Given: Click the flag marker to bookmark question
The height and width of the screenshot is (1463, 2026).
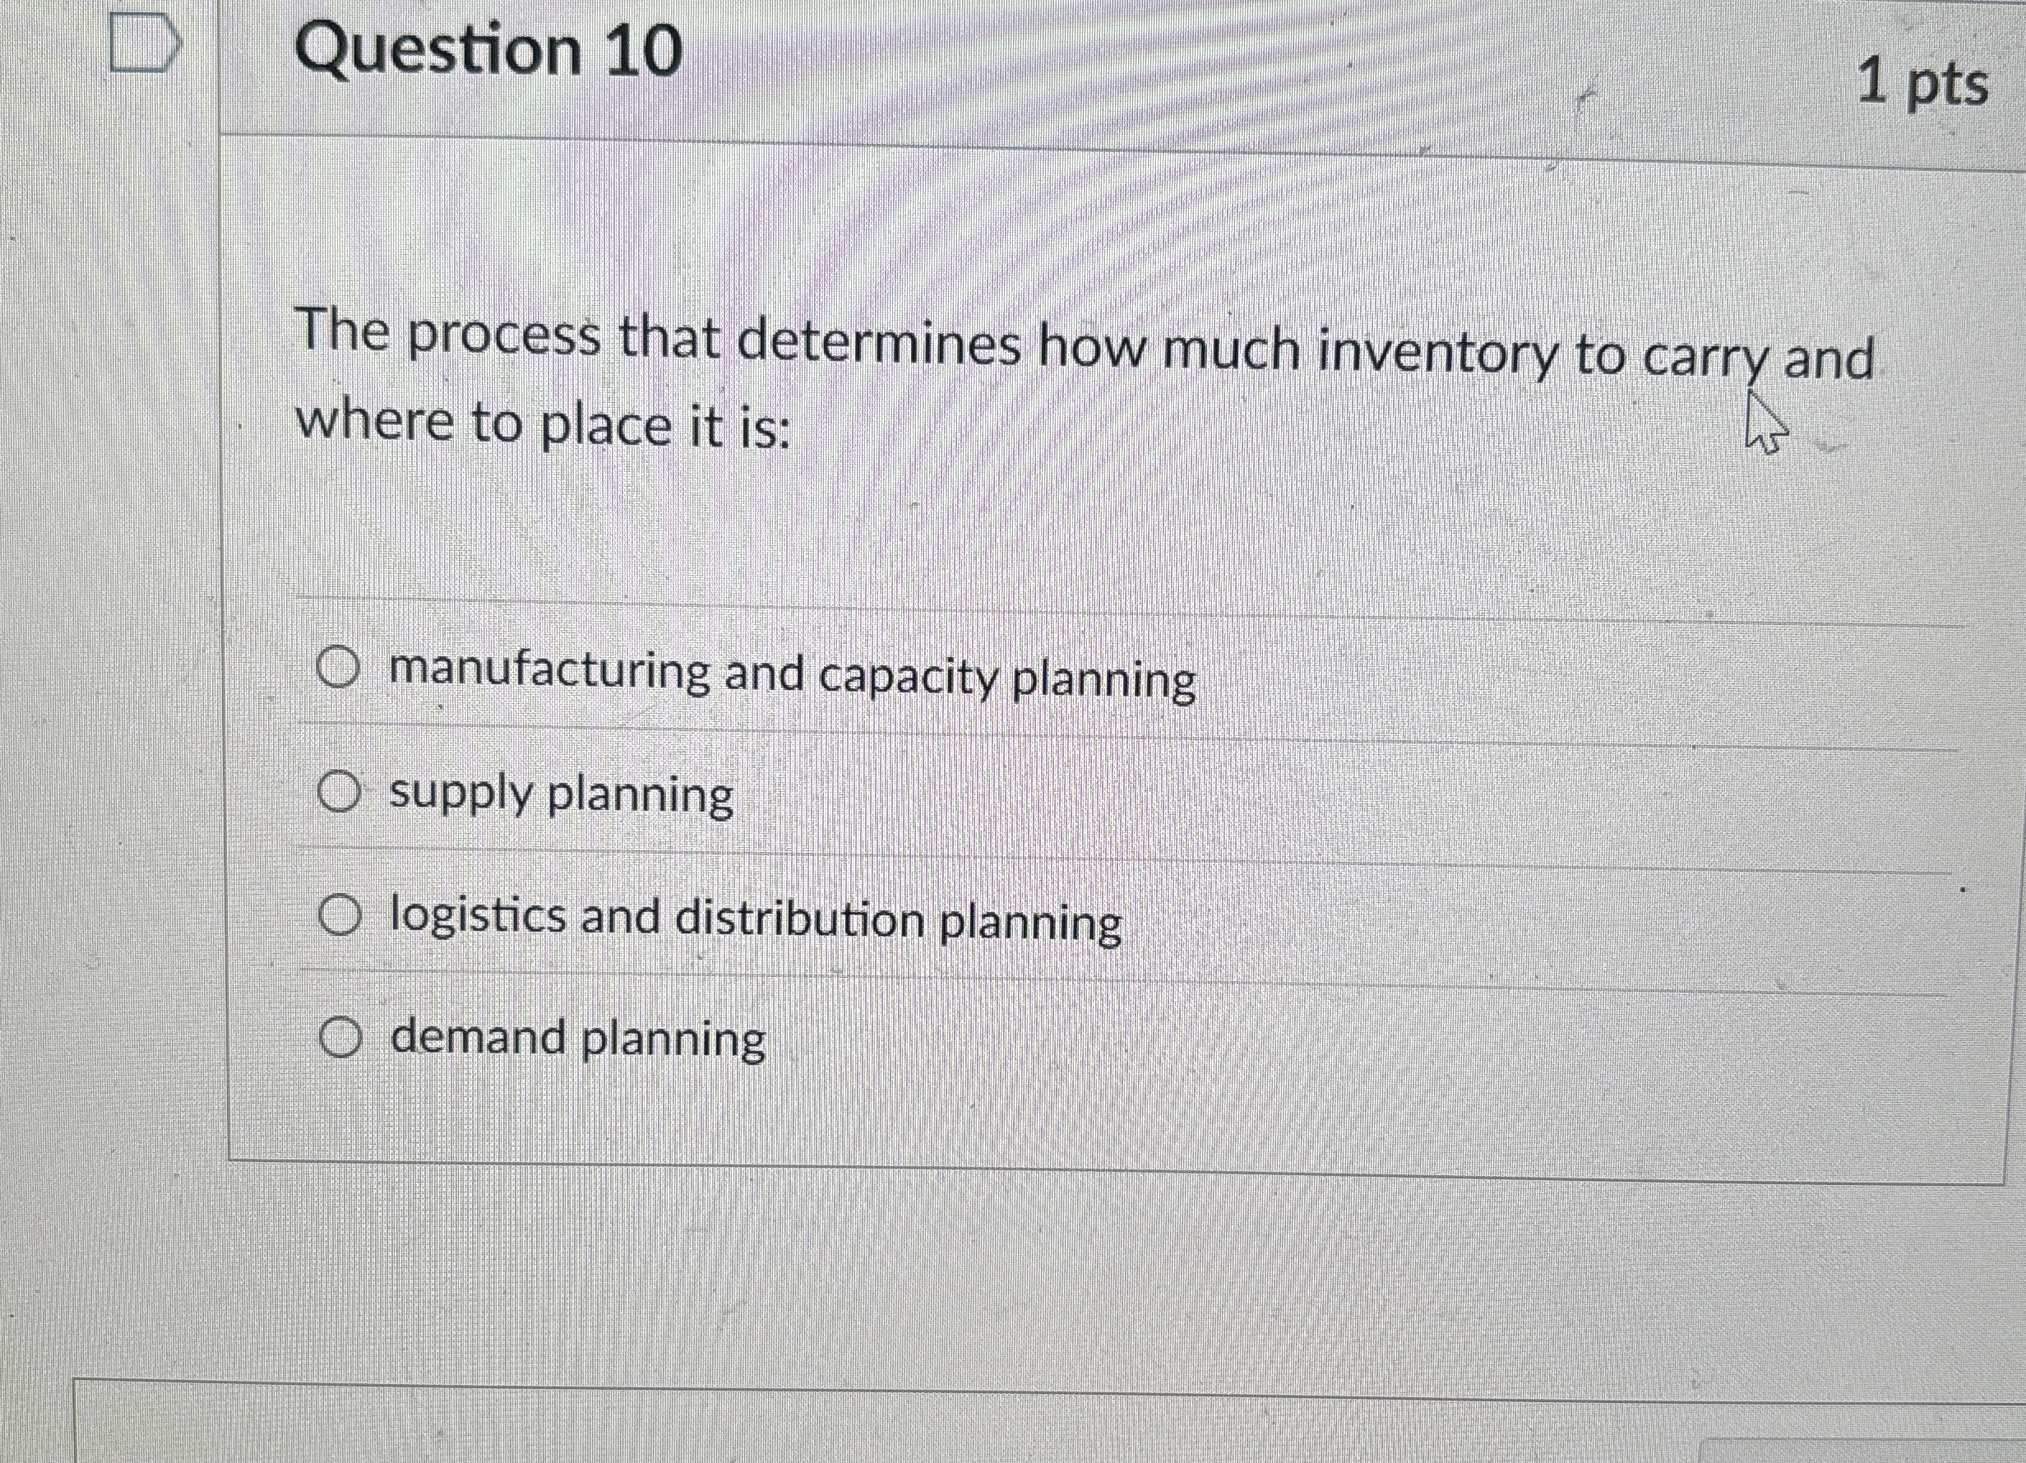Looking at the screenshot, I should pyautogui.click(x=142, y=43).
